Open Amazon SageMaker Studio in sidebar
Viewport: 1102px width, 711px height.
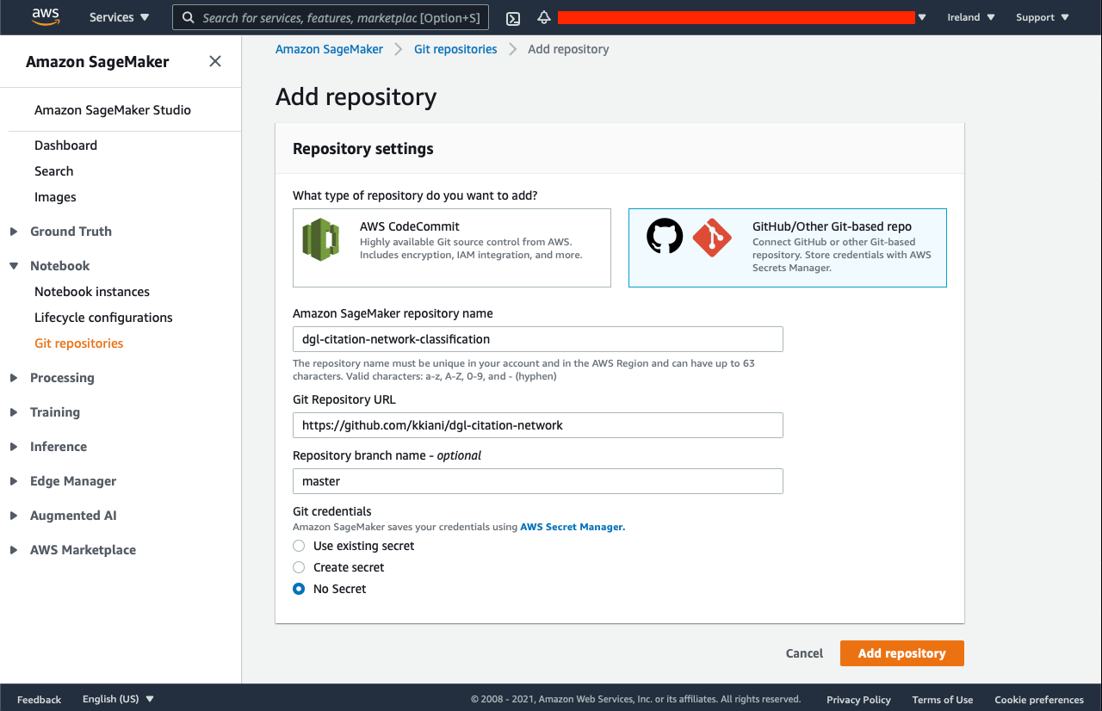(113, 110)
